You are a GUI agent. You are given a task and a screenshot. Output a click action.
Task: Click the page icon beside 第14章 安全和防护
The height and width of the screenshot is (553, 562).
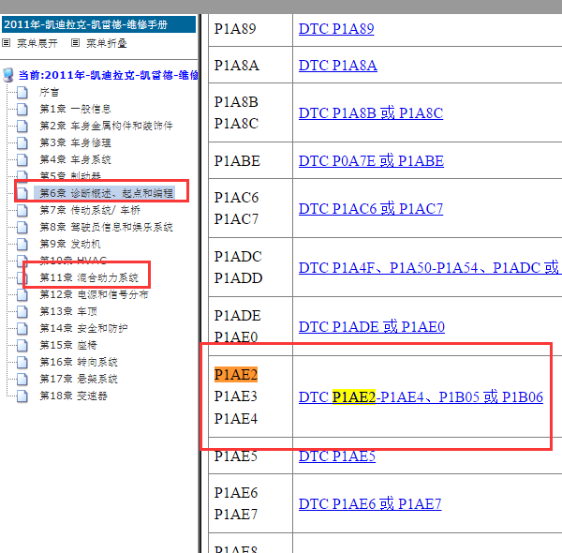pyautogui.click(x=22, y=328)
